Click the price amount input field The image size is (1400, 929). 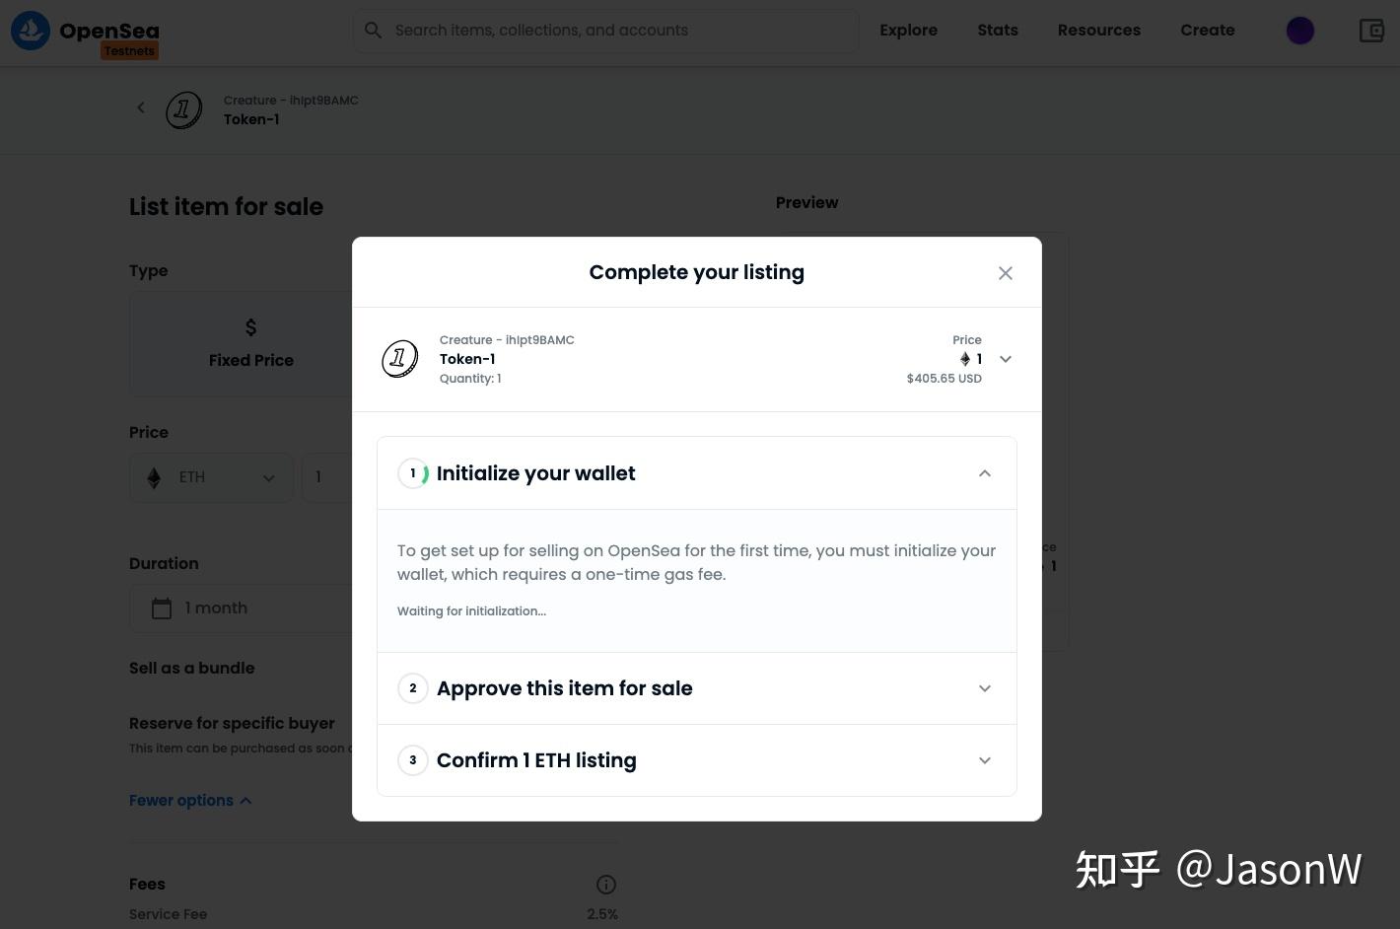(x=327, y=477)
